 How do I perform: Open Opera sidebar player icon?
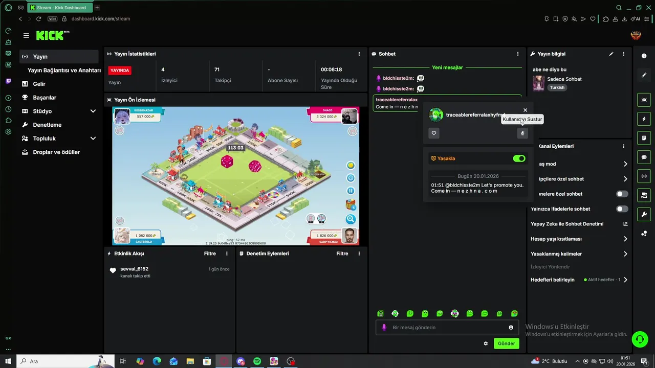8,98
